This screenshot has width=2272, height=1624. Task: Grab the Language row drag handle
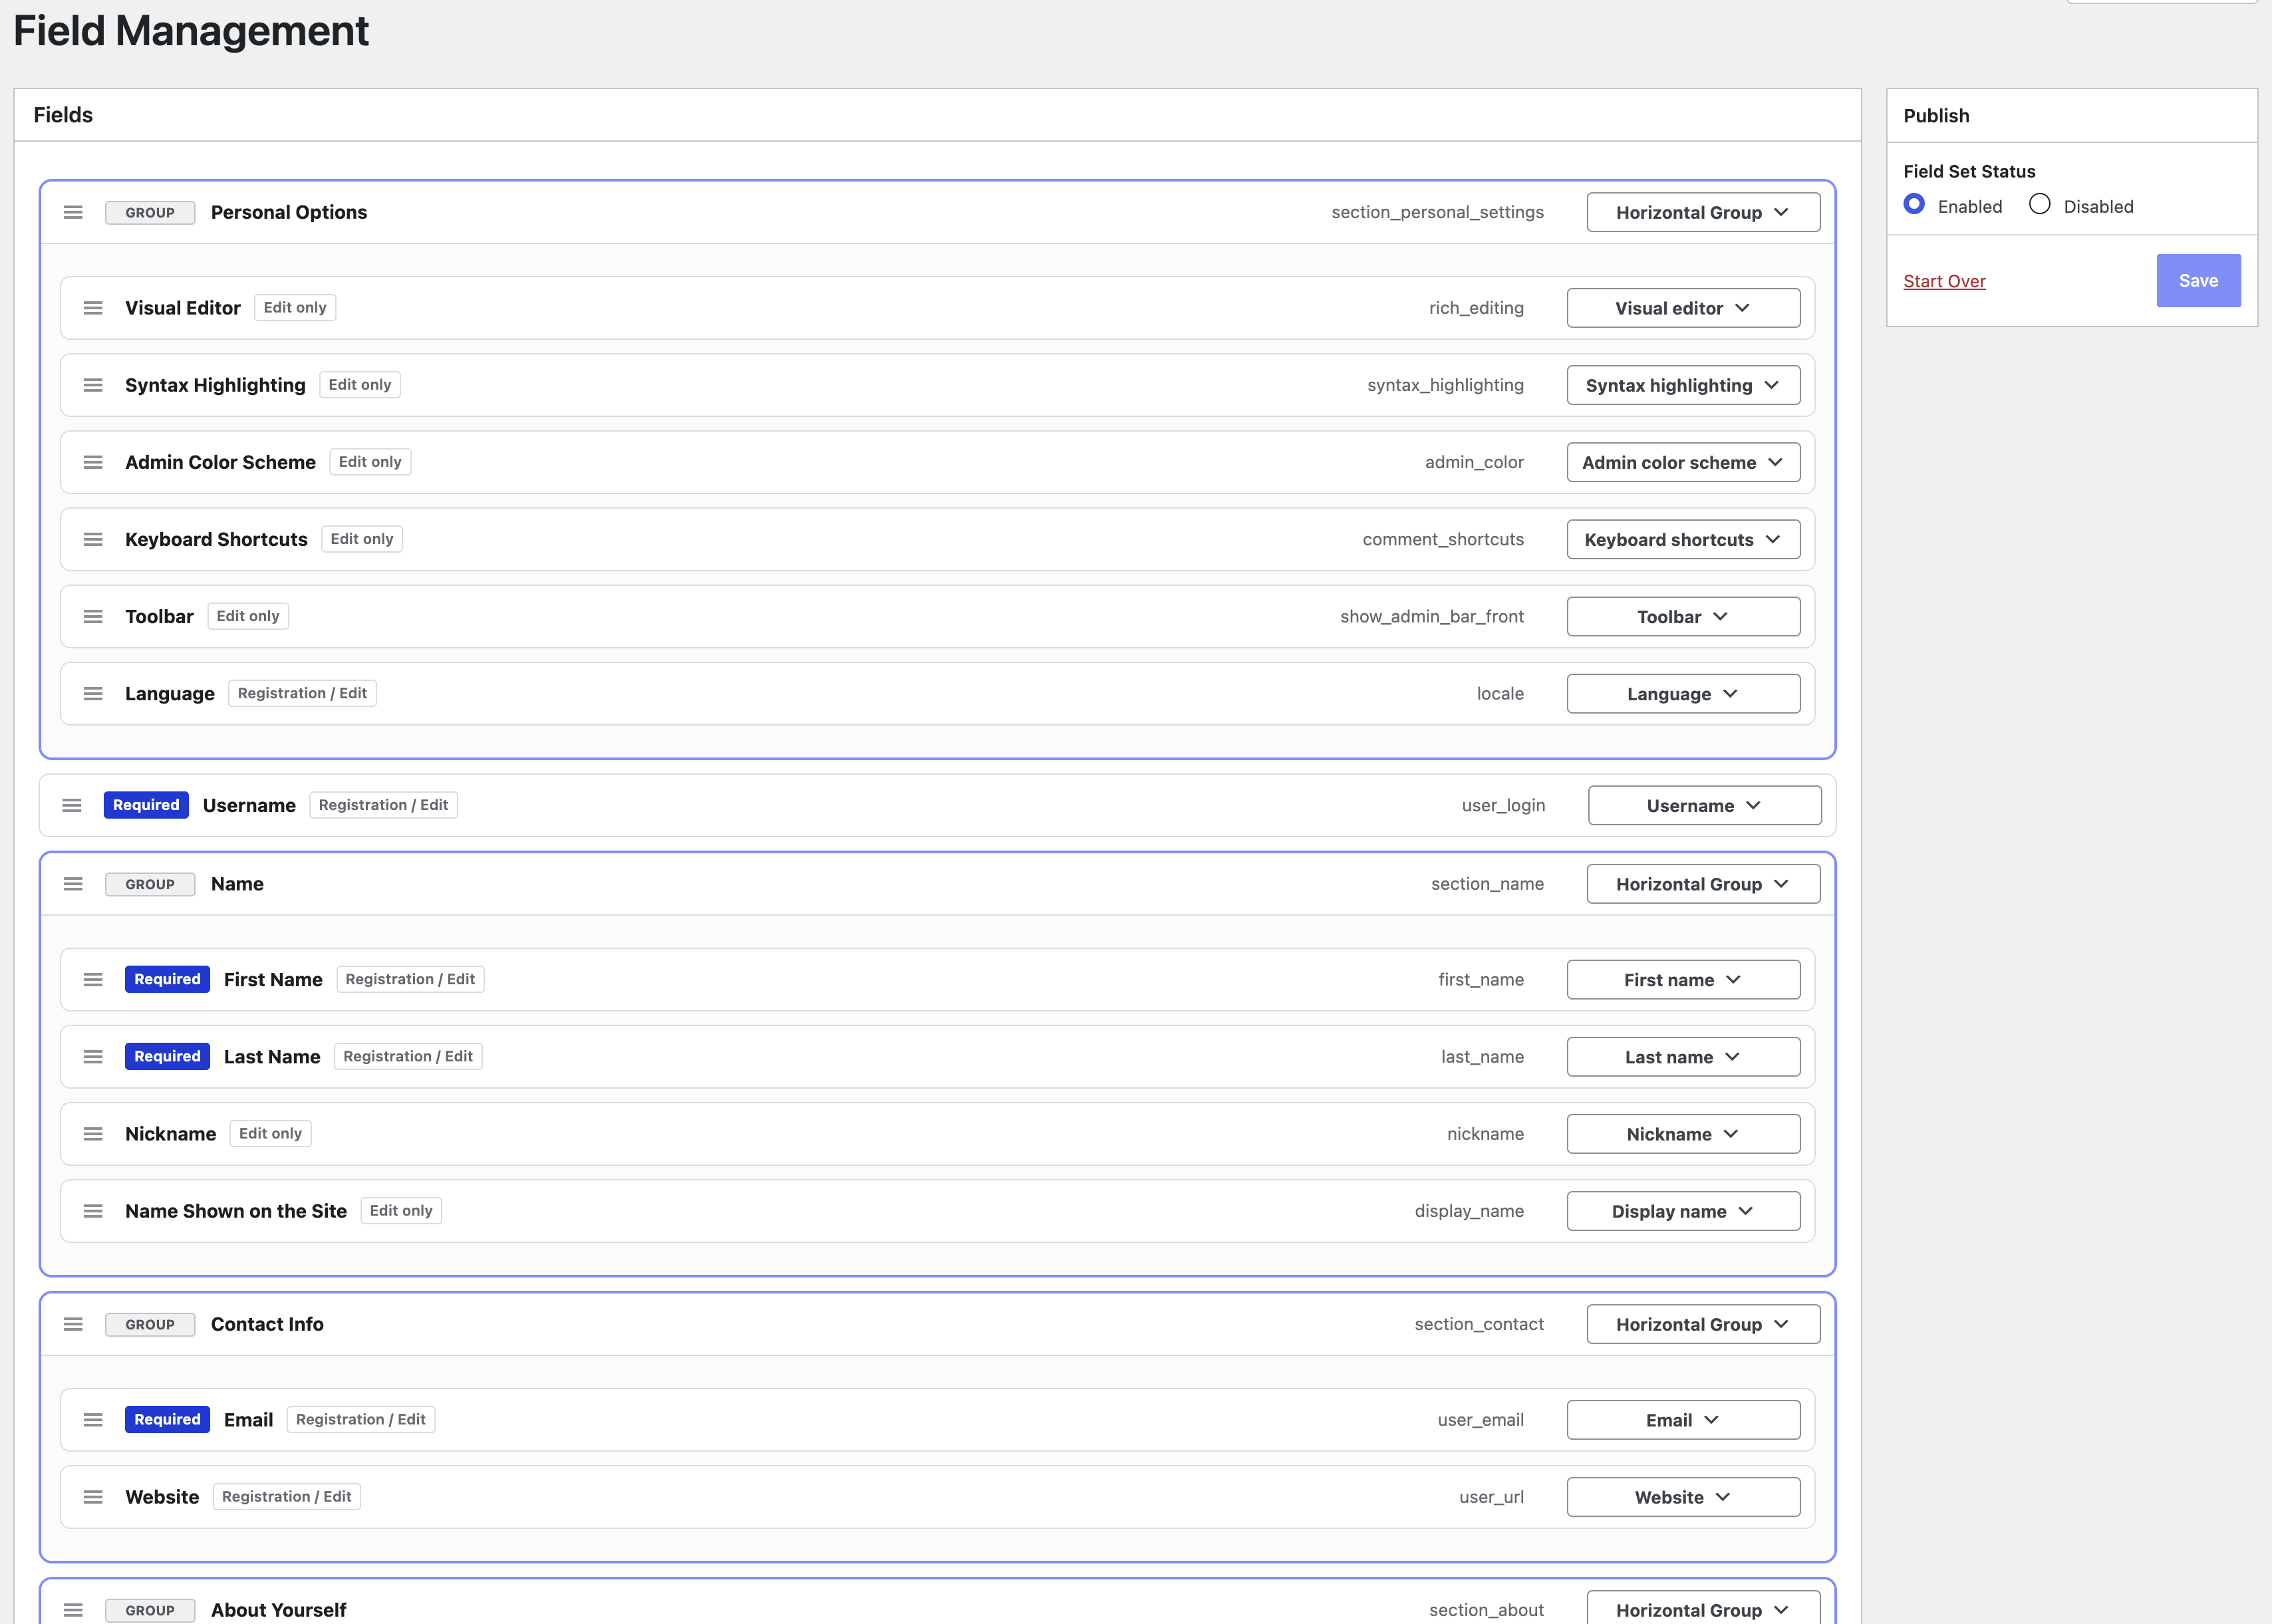(93, 693)
